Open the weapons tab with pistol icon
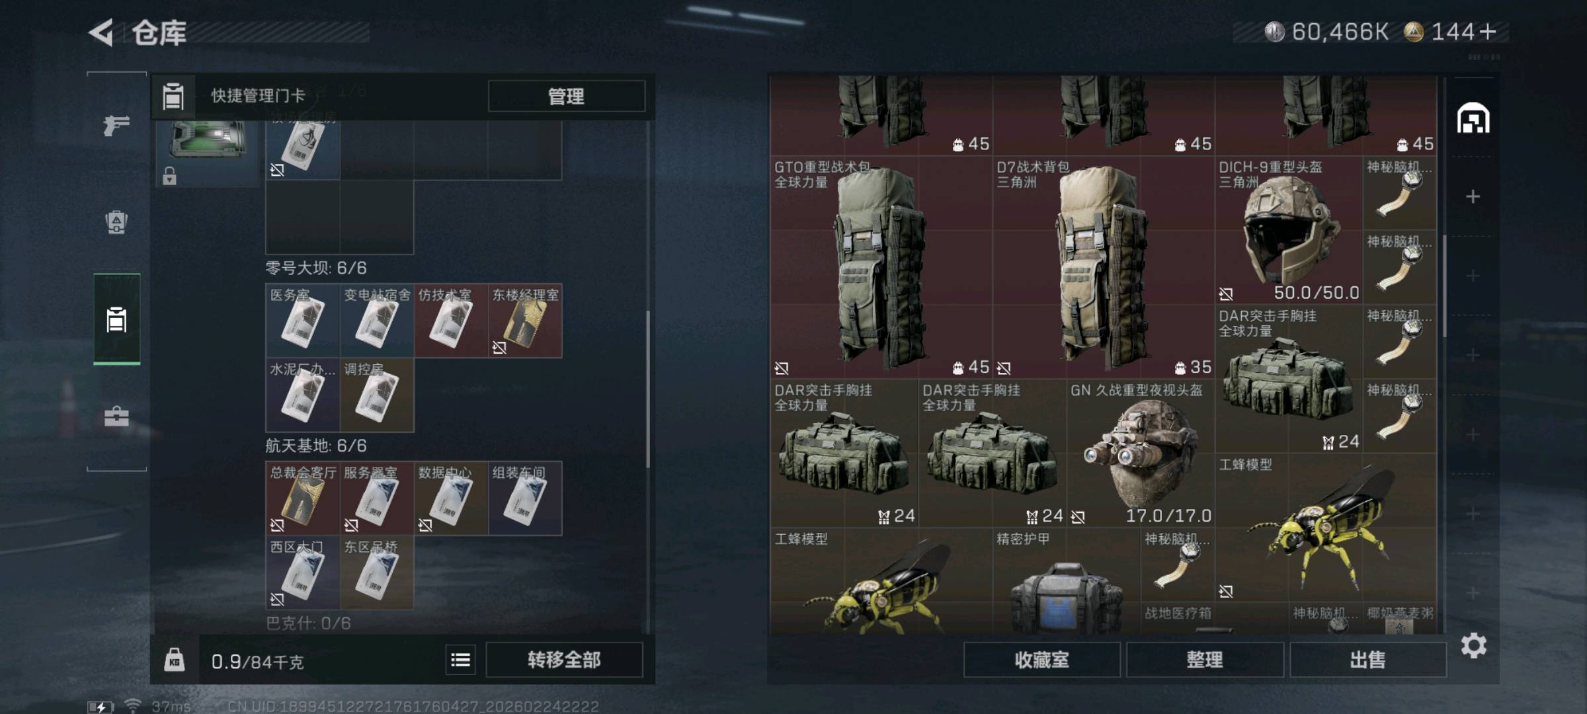1587x714 pixels. 116,124
